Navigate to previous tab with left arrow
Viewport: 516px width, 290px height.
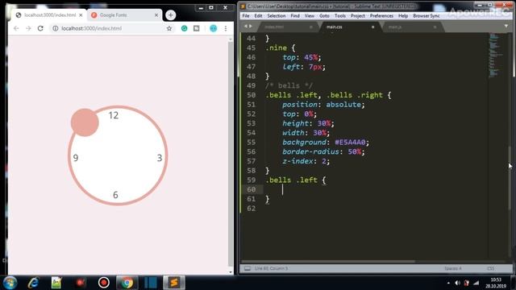pyautogui.click(x=245, y=26)
